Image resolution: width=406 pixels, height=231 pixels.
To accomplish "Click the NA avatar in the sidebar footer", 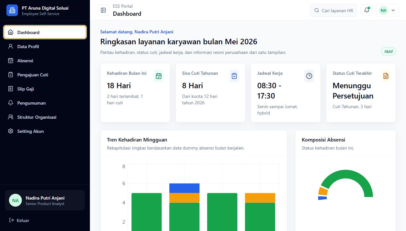I will click(x=15, y=200).
